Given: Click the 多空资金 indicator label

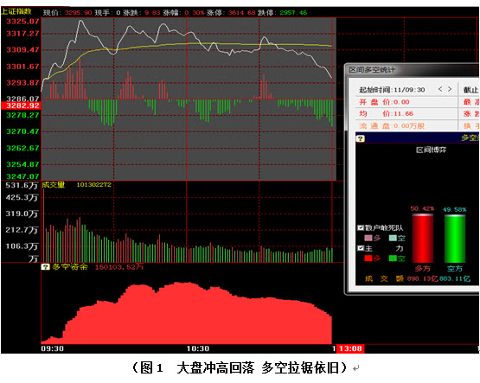Looking at the screenshot, I should pyautogui.click(x=69, y=267).
